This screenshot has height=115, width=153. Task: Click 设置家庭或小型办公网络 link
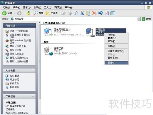20,36
